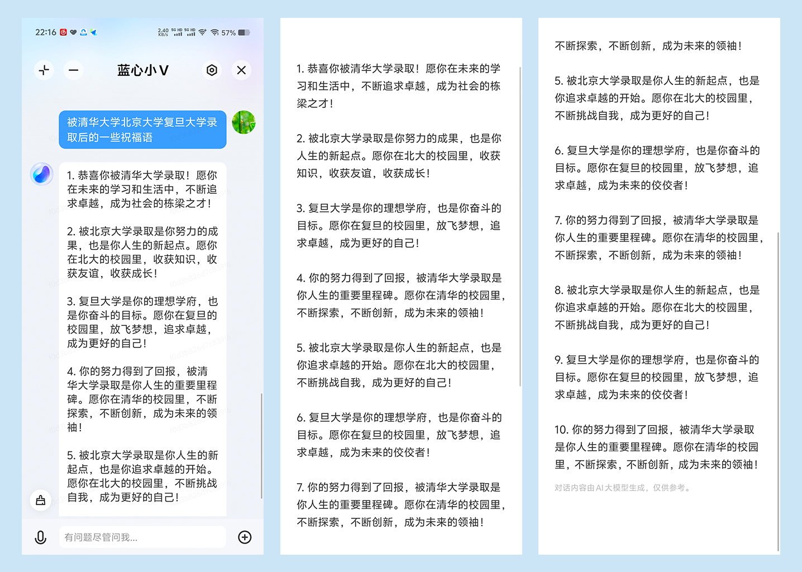The width and height of the screenshot is (802, 572).
Task: Tap the red NetEase music status bar icon
Action: pos(64,32)
